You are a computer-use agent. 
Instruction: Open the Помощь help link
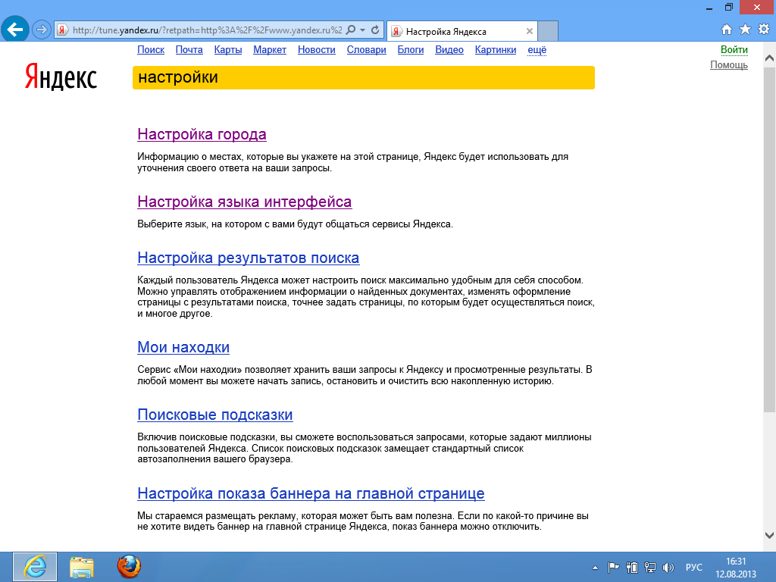(x=729, y=65)
